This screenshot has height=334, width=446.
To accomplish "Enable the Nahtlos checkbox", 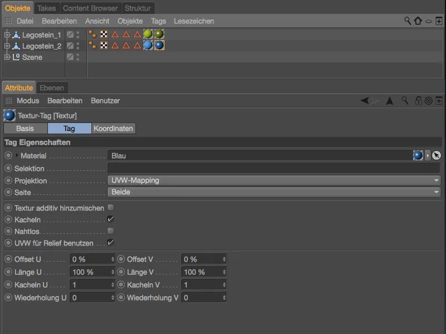I will coord(110,230).
